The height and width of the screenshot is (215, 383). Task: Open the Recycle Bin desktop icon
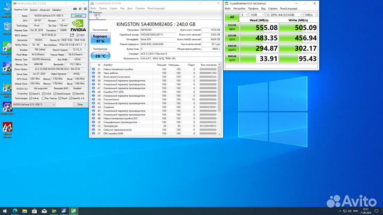coord(7,27)
